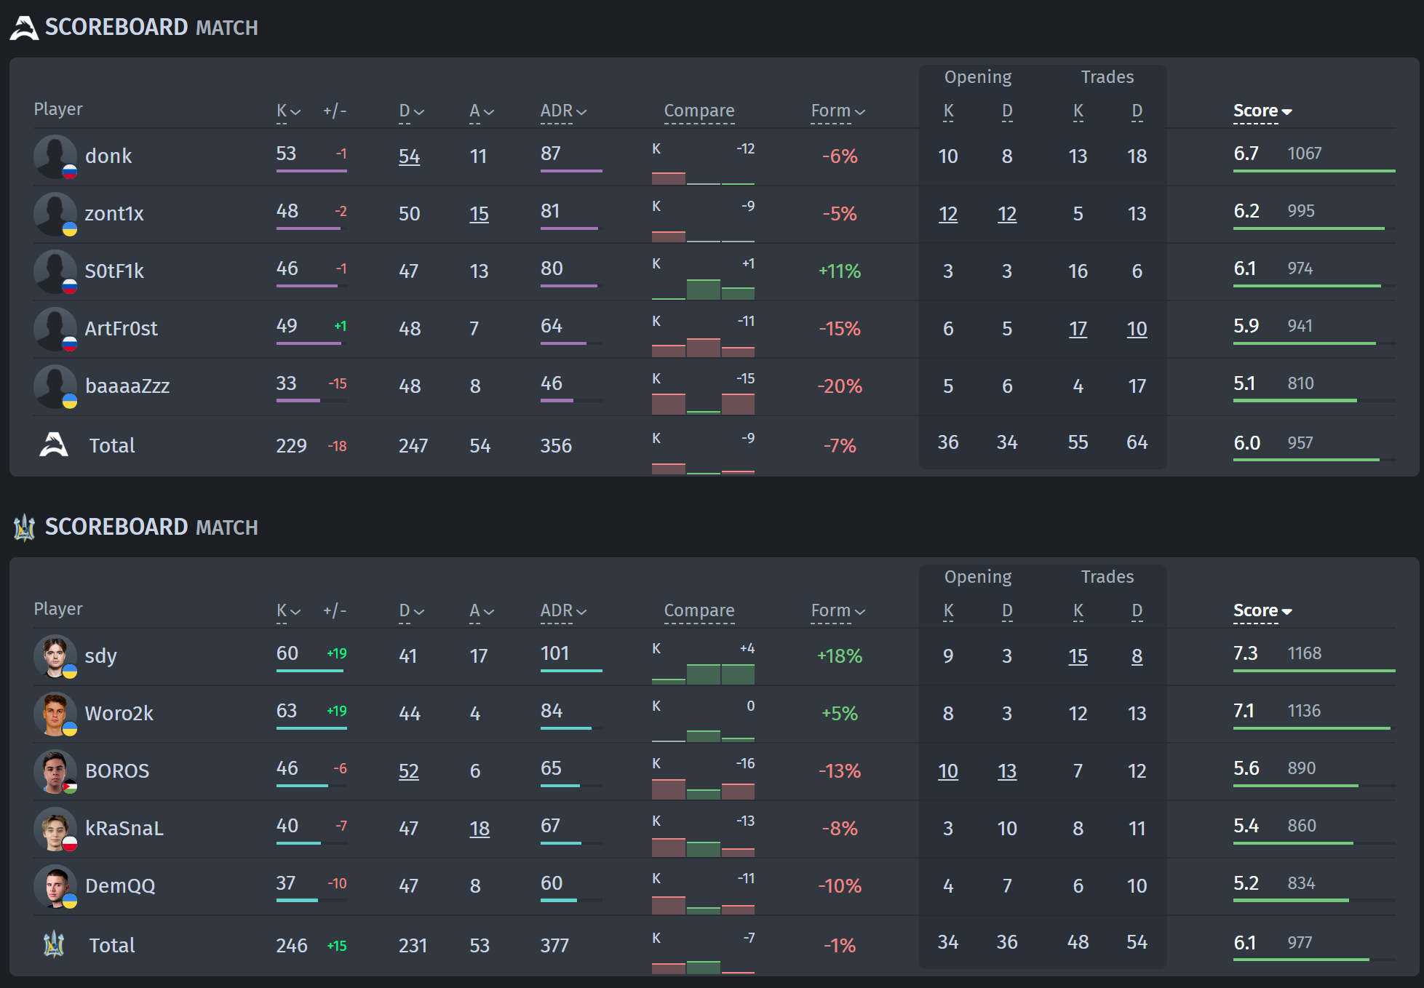The width and height of the screenshot is (1424, 988).
Task: Open Woro2k player name link
Action: [119, 714]
